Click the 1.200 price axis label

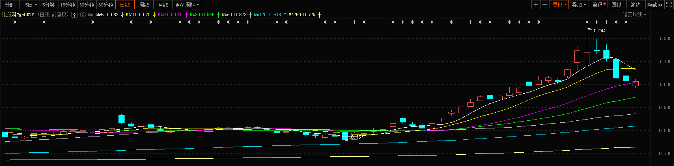665,39
